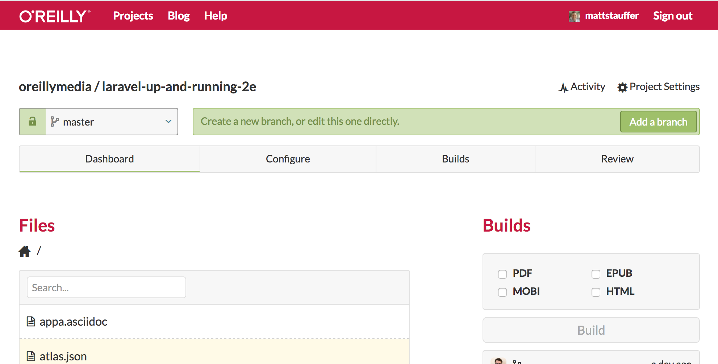Viewport: 718px width, 364px height.
Task: Click the Project Settings gear icon
Action: pyautogui.click(x=622, y=87)
